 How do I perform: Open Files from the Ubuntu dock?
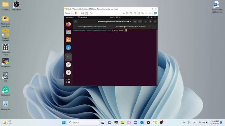click(68, 32)
